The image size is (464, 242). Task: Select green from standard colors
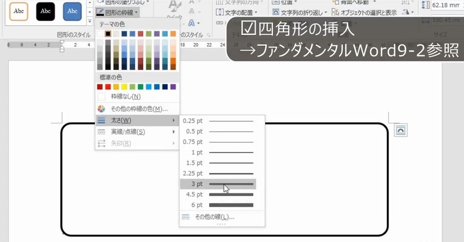(140, 86)
